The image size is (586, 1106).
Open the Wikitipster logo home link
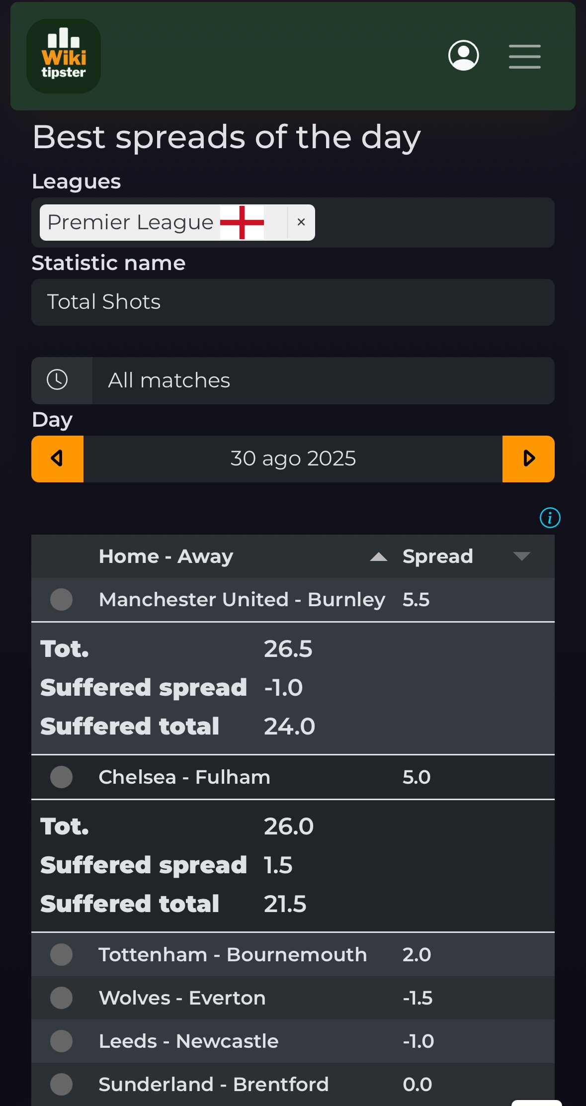coord(64,56)
